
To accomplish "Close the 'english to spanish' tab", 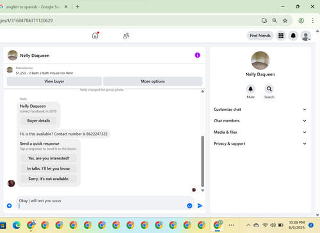I will (x=66, y=7).
